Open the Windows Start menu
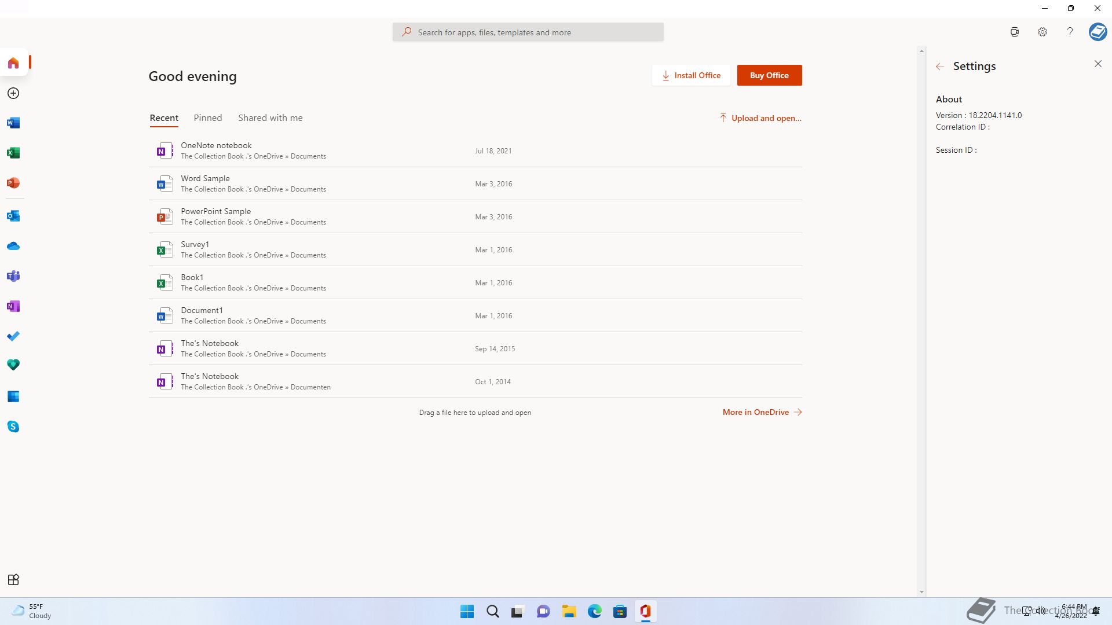Image resolution: width=1112 pixels, height=625 pixels. click(x=467, y=611)
